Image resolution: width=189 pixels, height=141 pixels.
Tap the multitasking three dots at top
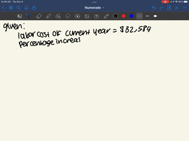(94, 2)
